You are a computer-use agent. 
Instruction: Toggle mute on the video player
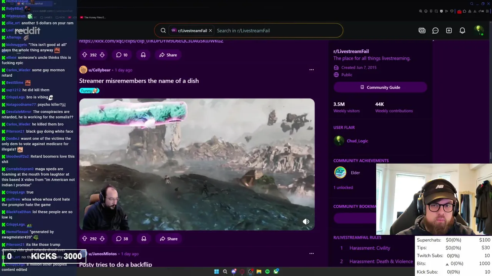306,222
